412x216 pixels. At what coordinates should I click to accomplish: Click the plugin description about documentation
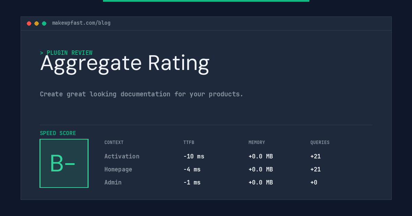141,94
